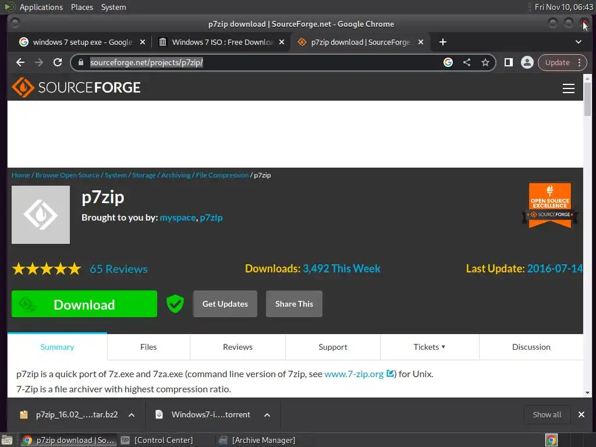This screenshot has width=596, height=447.
Task: Open the myspace author link
Action: pos(178,218)
